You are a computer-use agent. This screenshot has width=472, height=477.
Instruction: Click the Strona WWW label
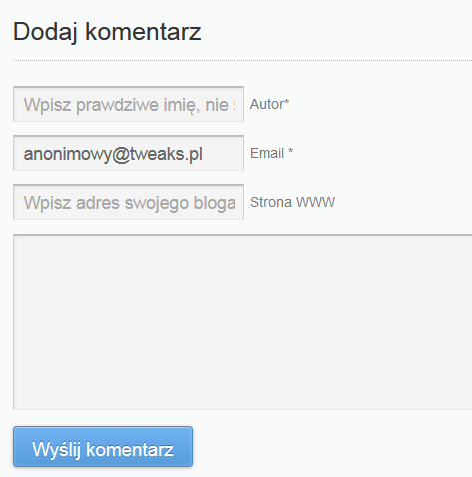coord(292,202)
